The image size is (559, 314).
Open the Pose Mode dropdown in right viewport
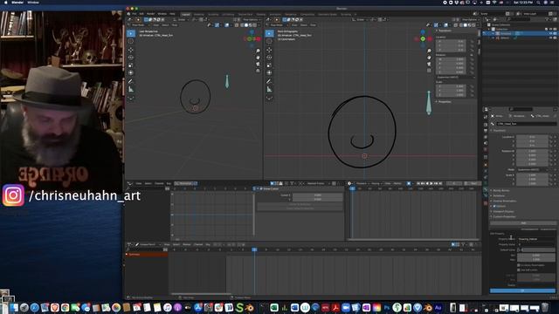[278, 25]
